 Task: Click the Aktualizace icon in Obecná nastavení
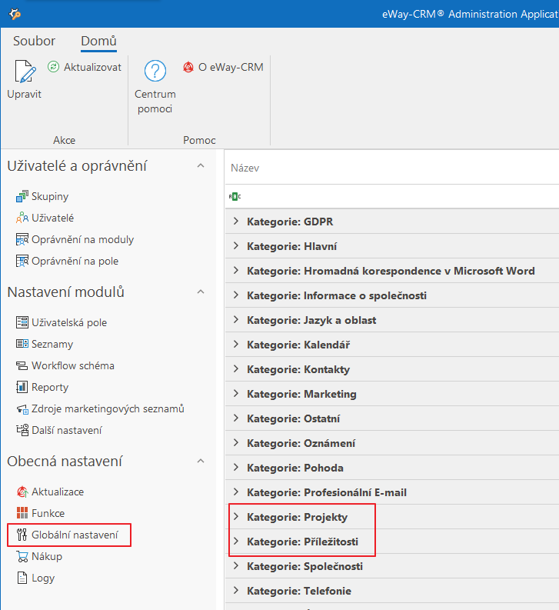[x=22, y=492]
